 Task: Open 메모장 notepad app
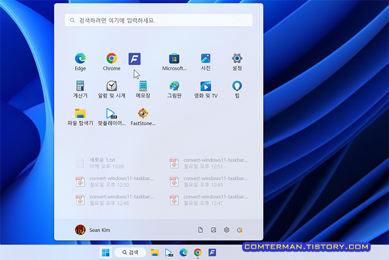(x=143, y=89)
